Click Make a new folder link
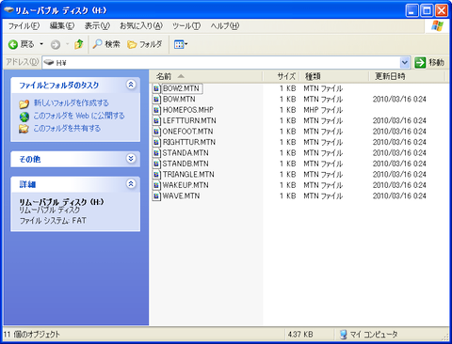The height and width of the screenshot is (344, 452). [x=72, y=102]
